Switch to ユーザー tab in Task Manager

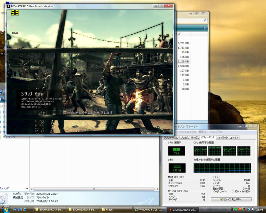(x=234, y=137)
